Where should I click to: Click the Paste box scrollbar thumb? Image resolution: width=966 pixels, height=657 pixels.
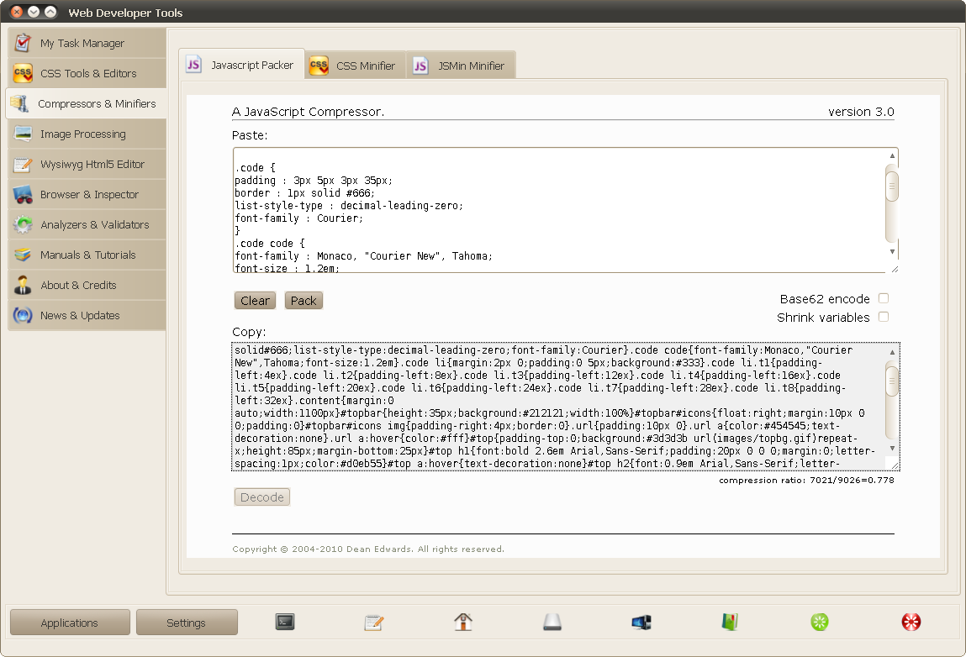[891, 187]
